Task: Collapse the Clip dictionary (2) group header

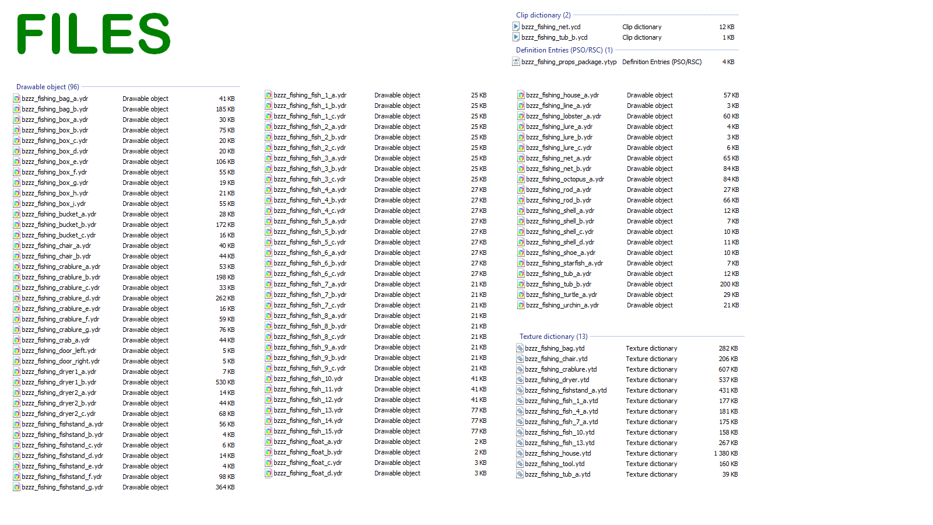Action: 543,15
